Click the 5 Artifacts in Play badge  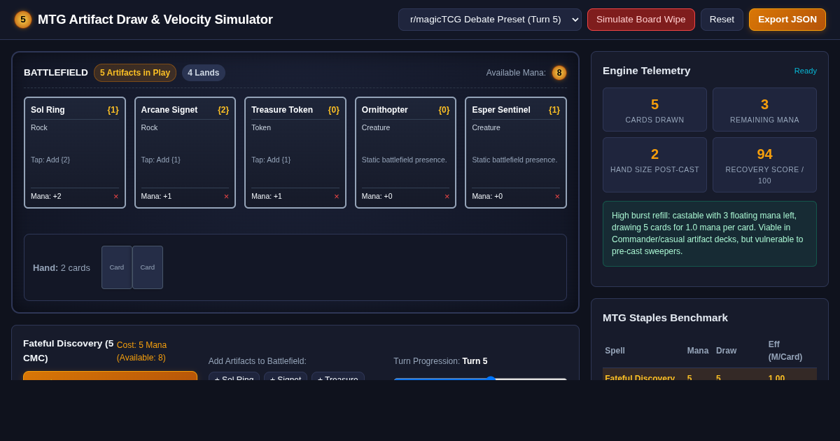click(135, 73)
